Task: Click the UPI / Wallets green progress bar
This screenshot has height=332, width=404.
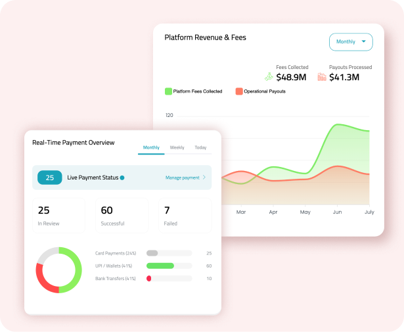Action: (160, 266)
